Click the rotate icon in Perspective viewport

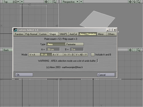(x=134, y=2)
